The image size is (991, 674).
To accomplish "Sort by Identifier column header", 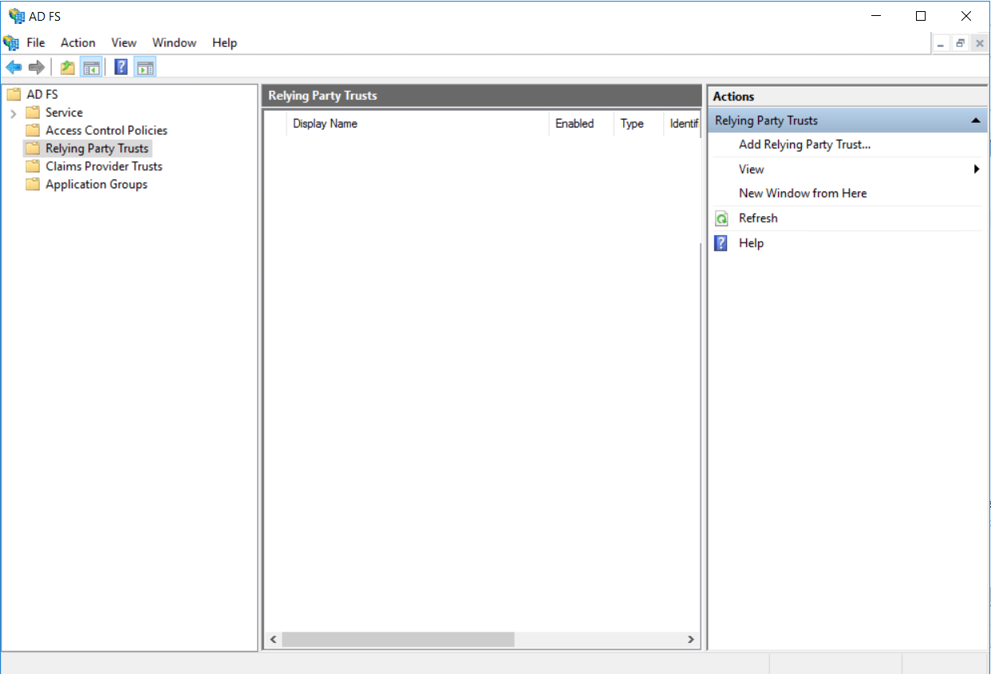I will pos(682,124).
